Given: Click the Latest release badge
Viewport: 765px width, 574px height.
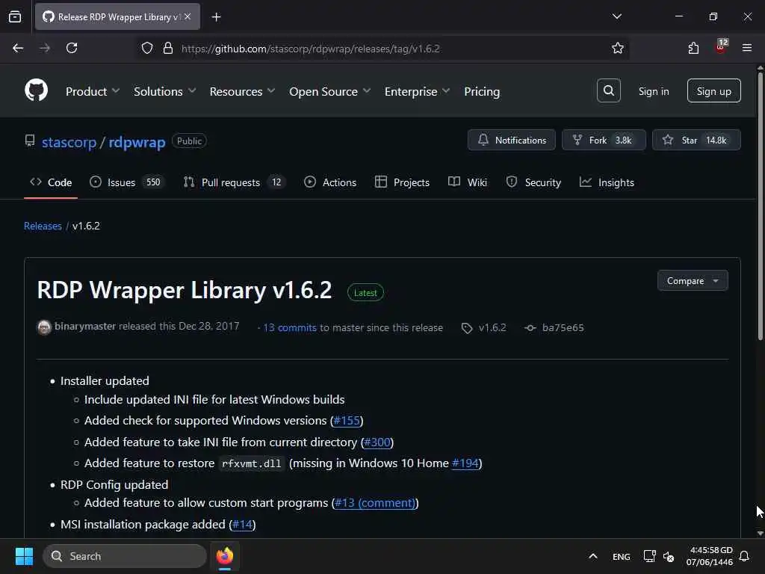Looking at the screenshot, I should point(365,293).
